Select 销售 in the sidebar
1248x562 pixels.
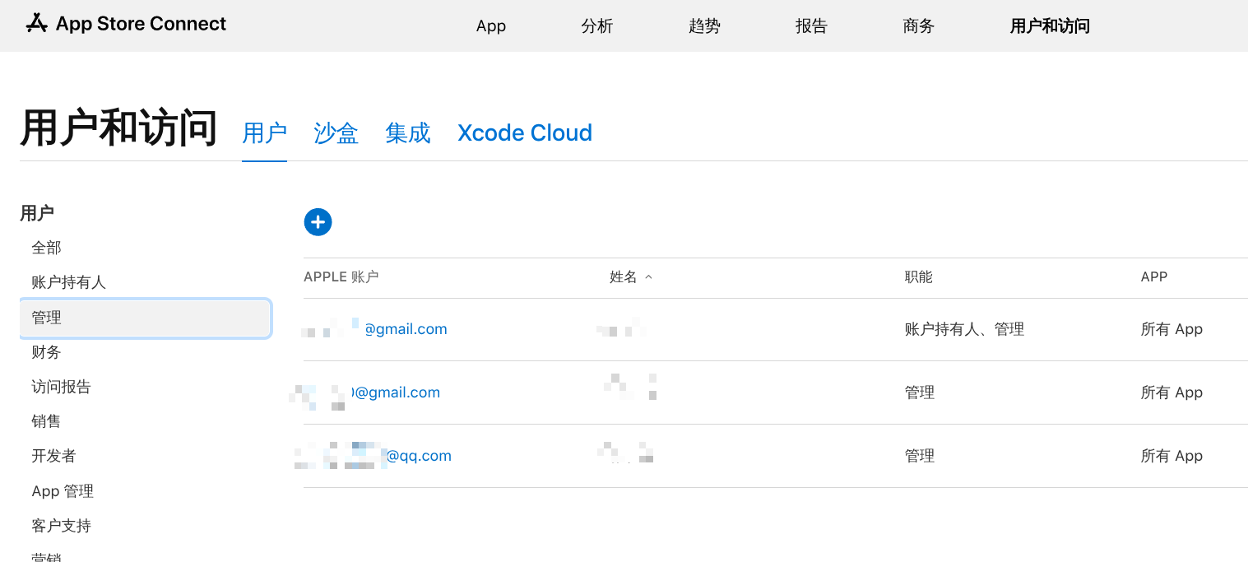(46, 421)
